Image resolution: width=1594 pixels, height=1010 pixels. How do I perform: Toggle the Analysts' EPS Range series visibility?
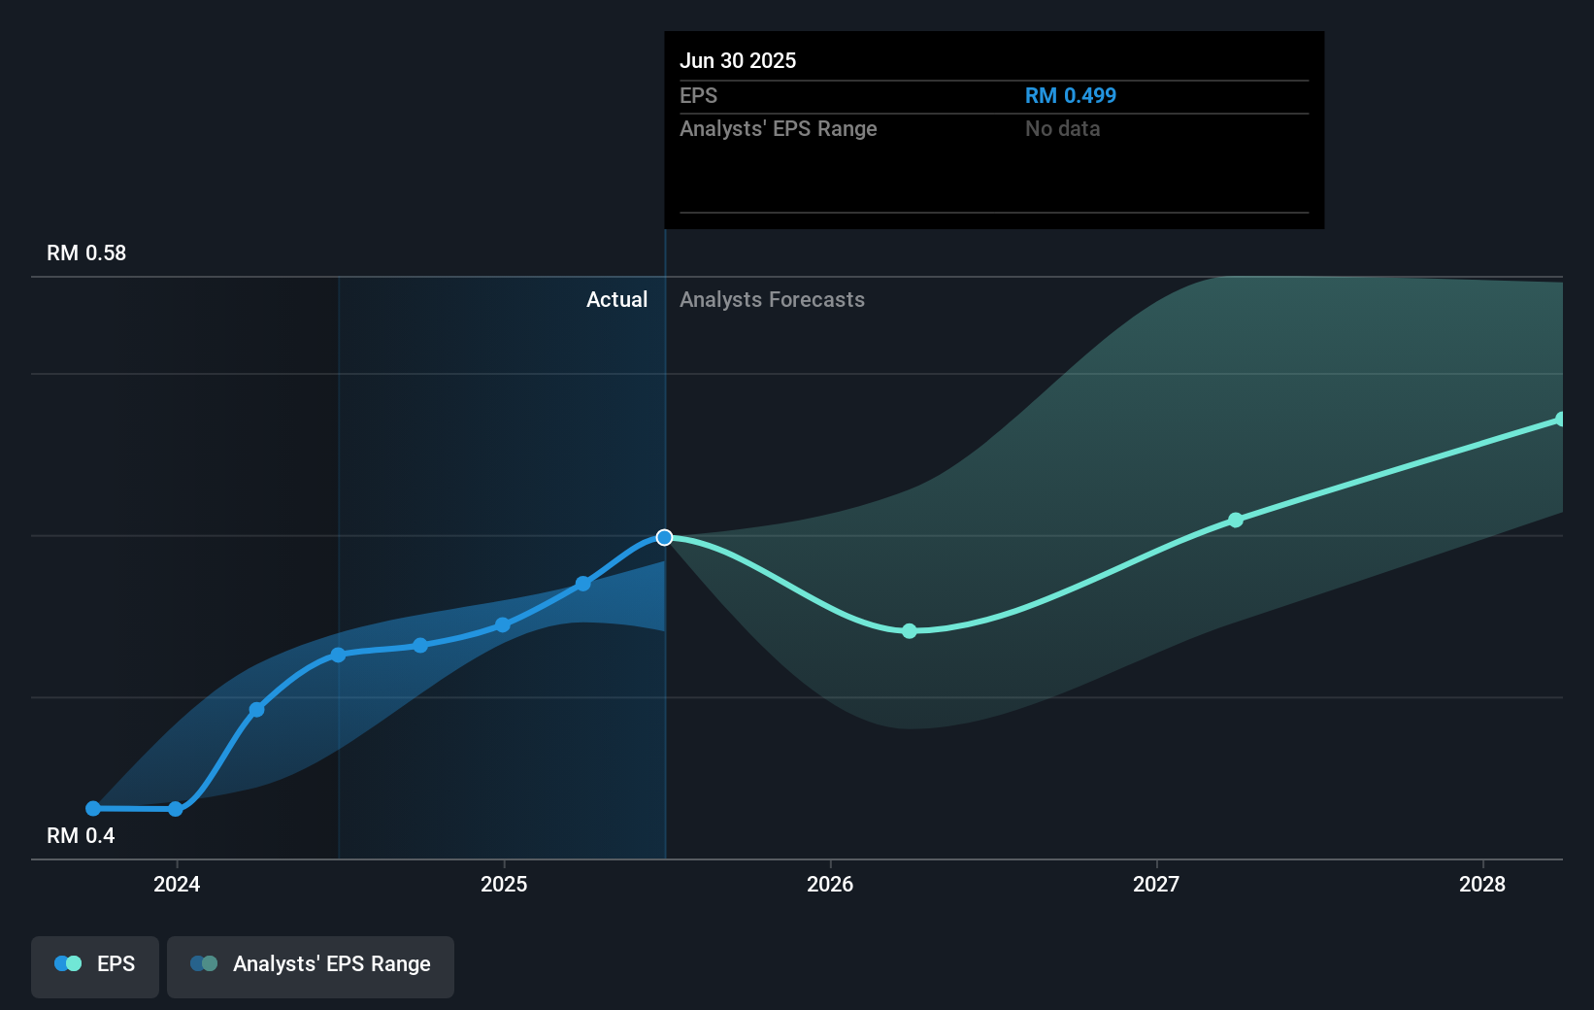click(311, 964)
